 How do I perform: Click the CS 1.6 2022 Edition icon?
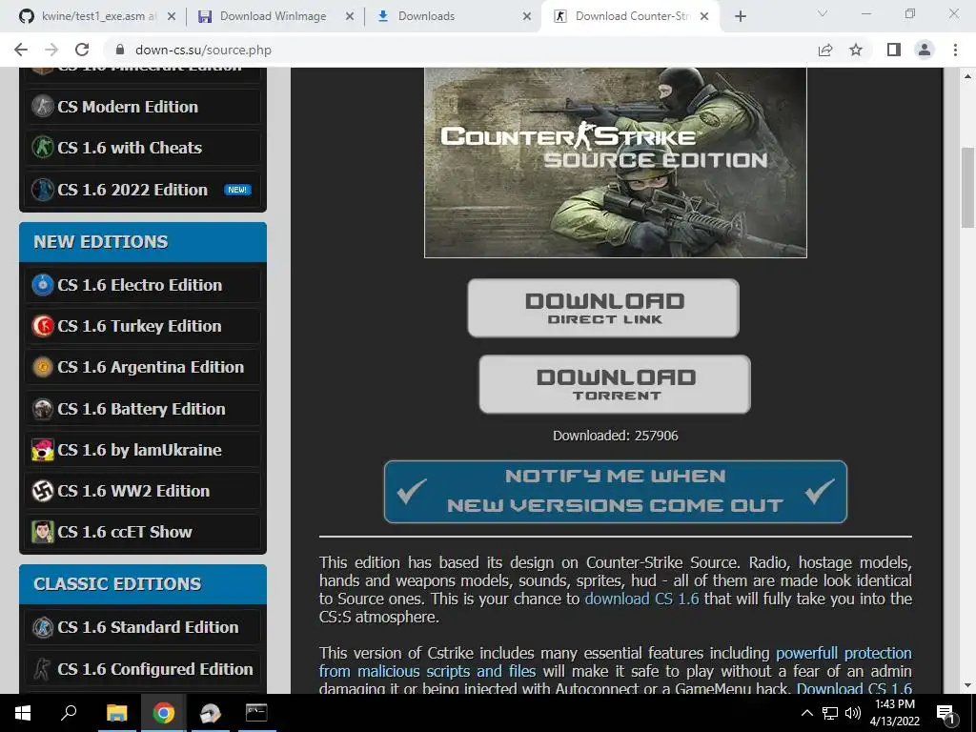43,190
